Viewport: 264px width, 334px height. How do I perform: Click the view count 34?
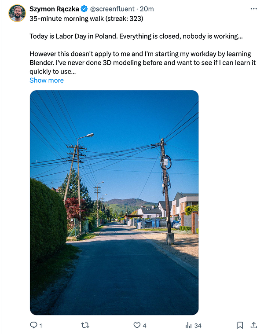(x=198, y=326)
